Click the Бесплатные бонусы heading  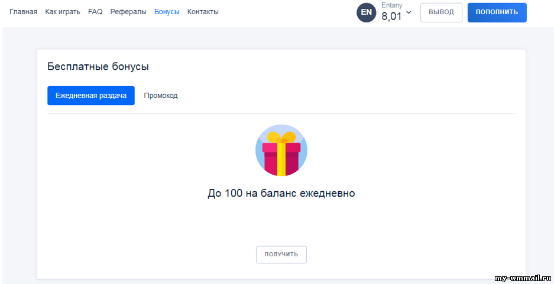pyautogui.click(x=98, y=67)
